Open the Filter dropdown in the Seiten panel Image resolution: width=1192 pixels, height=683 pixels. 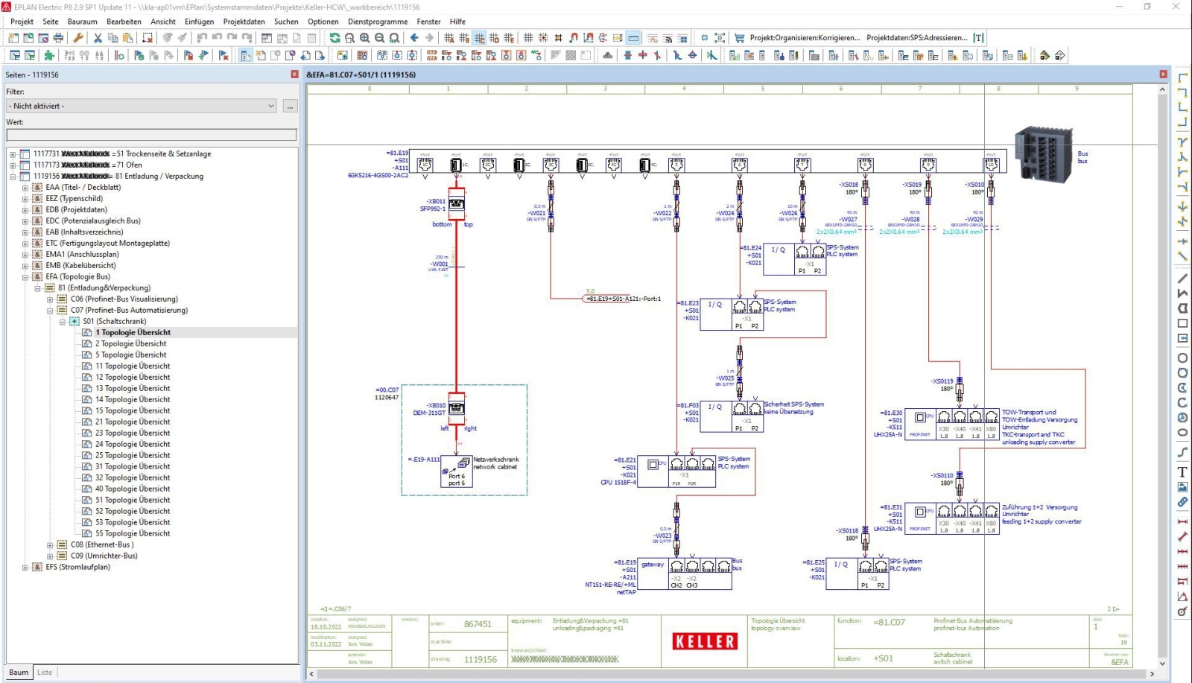pos(271,105)
